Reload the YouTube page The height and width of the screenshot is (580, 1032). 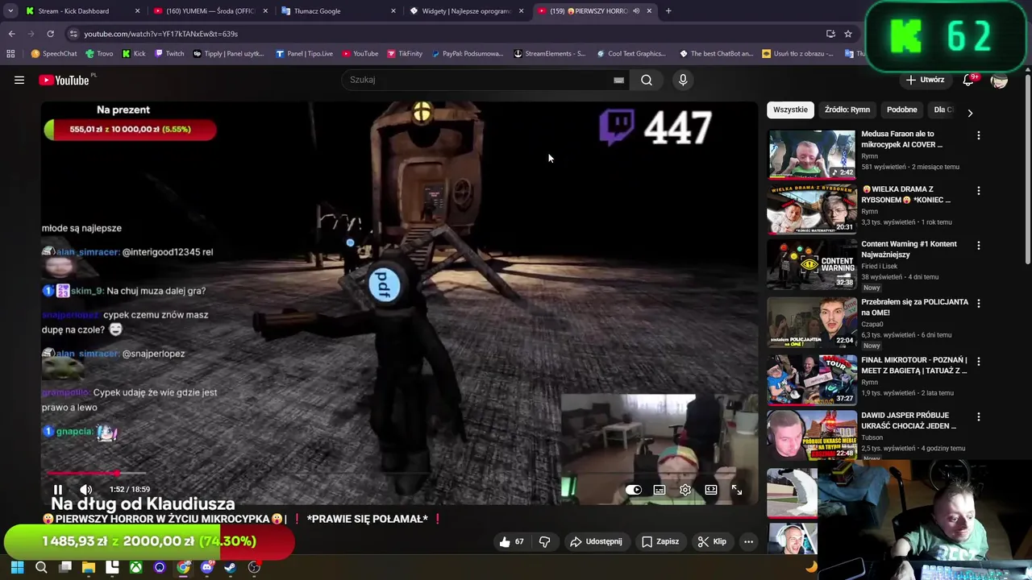pos(50,34)
